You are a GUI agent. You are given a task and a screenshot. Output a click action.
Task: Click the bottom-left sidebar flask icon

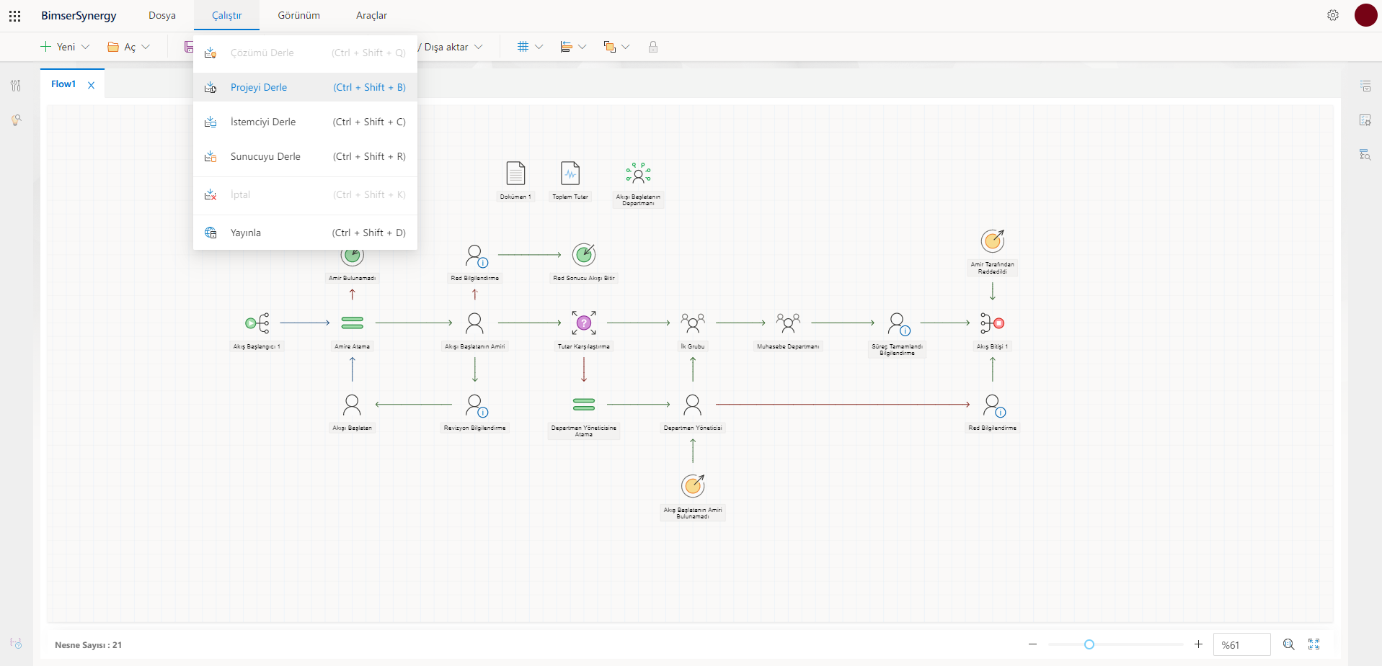(16, 643)
